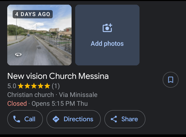Screen dimensions: 186x137
Task: Tap the 360 rotate icon on photo
Action: 18,54
